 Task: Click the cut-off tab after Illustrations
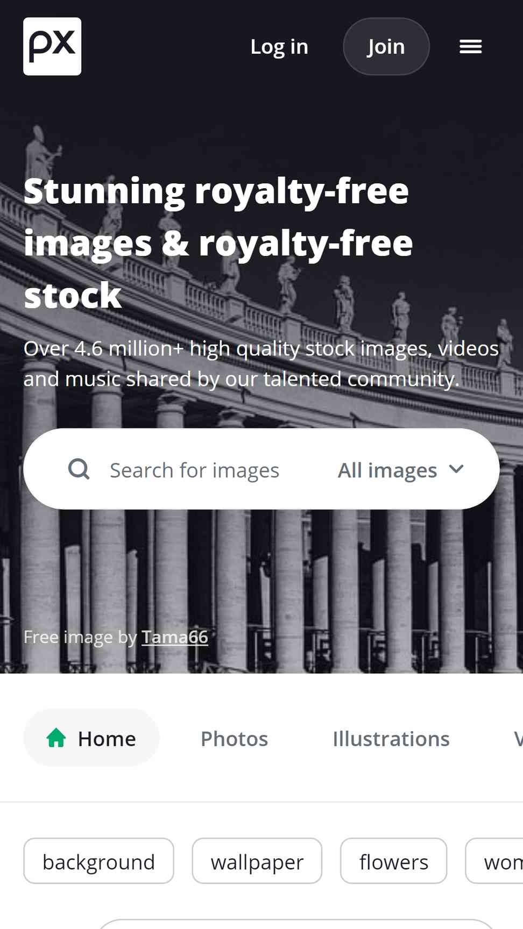[x=518, y=739]
